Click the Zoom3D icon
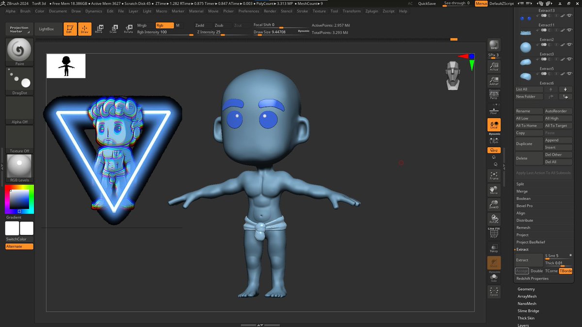 (x=494, y=204)
